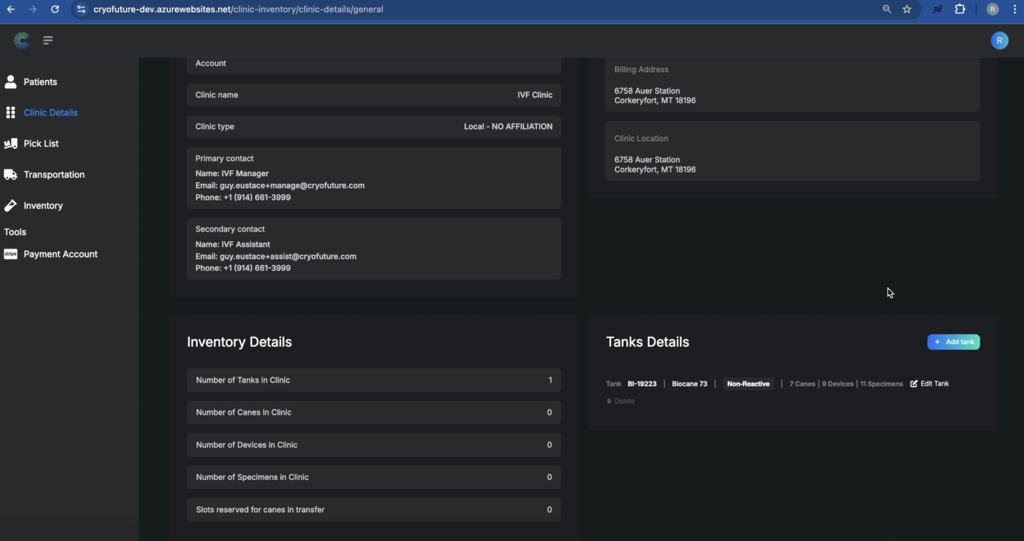Open Patients from the sidebar
This screenshot has height=541, width=1024.
40,82
